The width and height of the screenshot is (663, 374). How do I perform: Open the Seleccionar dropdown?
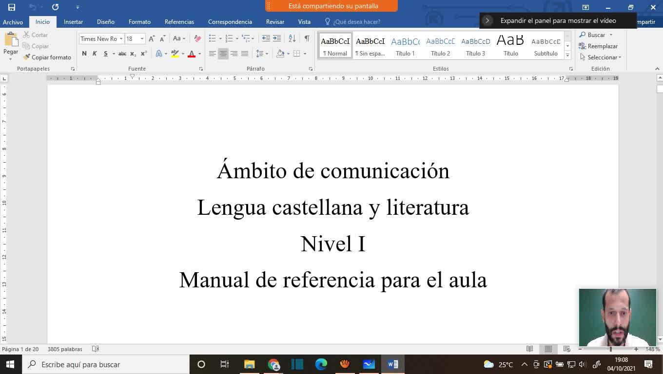(601, 57)
